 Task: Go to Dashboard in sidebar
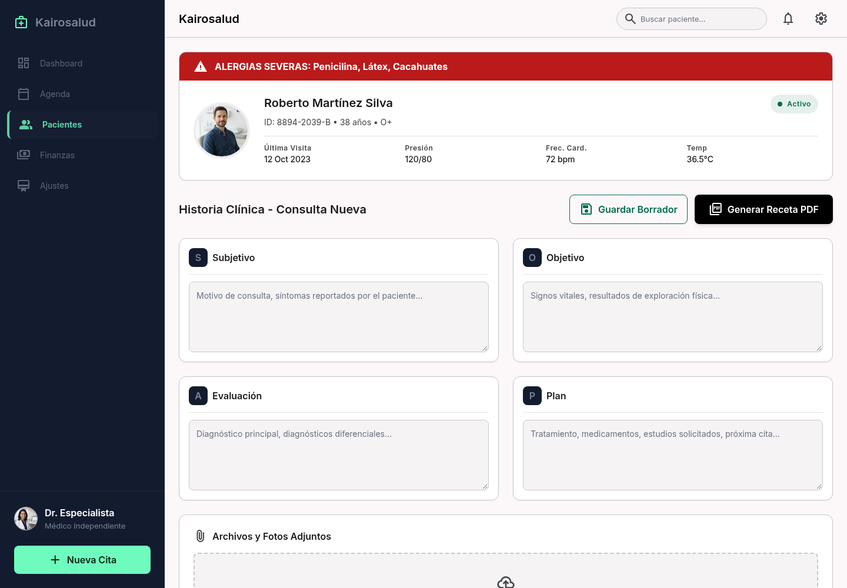coord(82,64)
